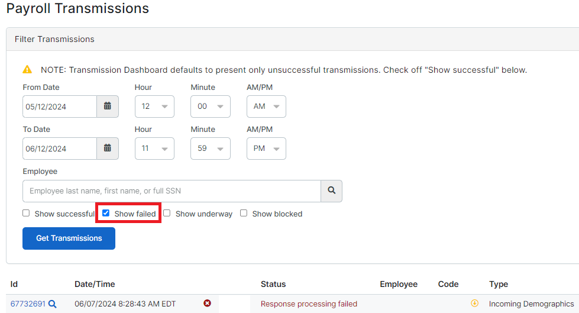Image resolution: width=579 pixels, height=313 pixels.
Task: Click the yellow warning triangle icon
Action: tap(27, 69)
